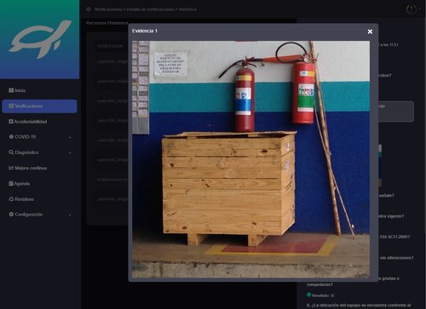Click the gear icon before breadcrumb
The height and width of the screenshot is (309, 426).
pos(89,9)
